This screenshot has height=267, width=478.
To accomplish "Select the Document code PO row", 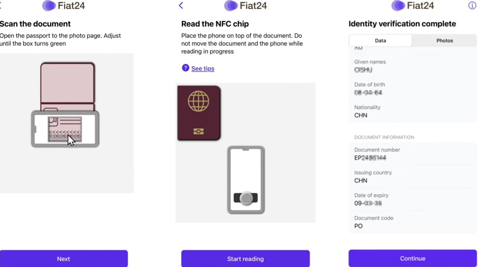I will (412, 222).
